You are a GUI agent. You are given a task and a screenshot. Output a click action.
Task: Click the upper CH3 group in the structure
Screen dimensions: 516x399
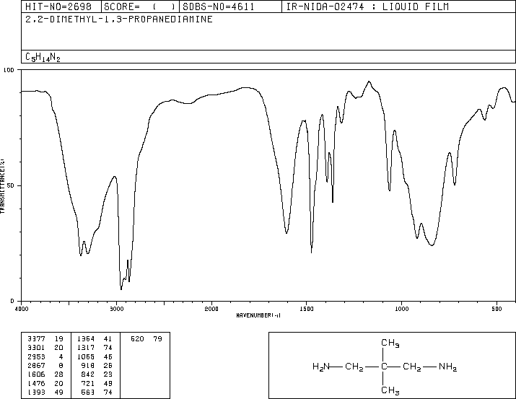[x=390, y=343]
